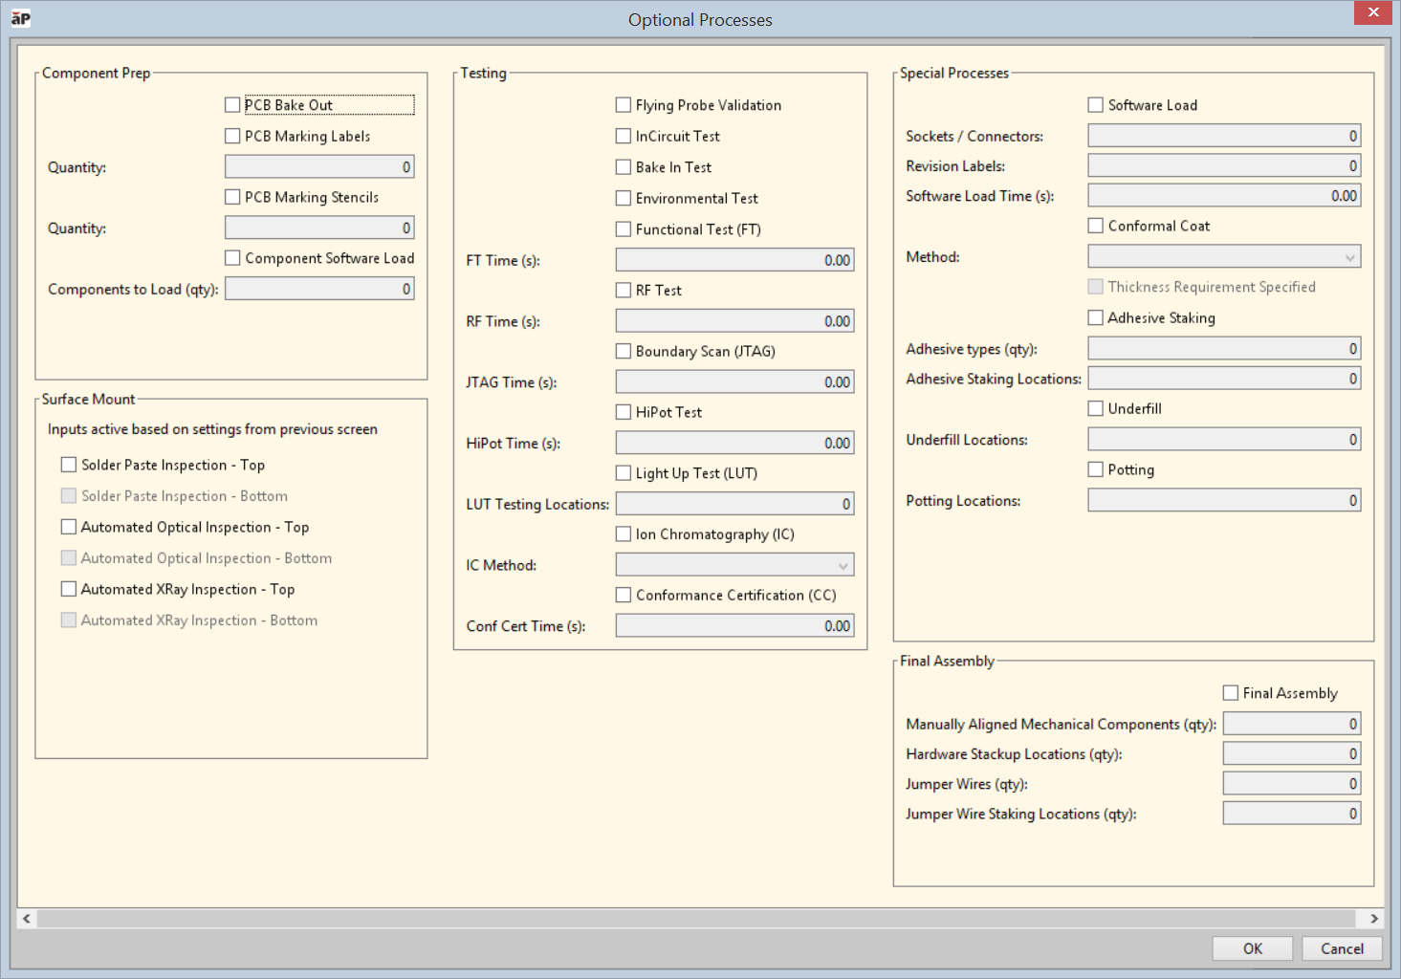Check the Boundary Scan (JTAG) option
Viewport: 1401px width, 979px height.
pos(624,351)
